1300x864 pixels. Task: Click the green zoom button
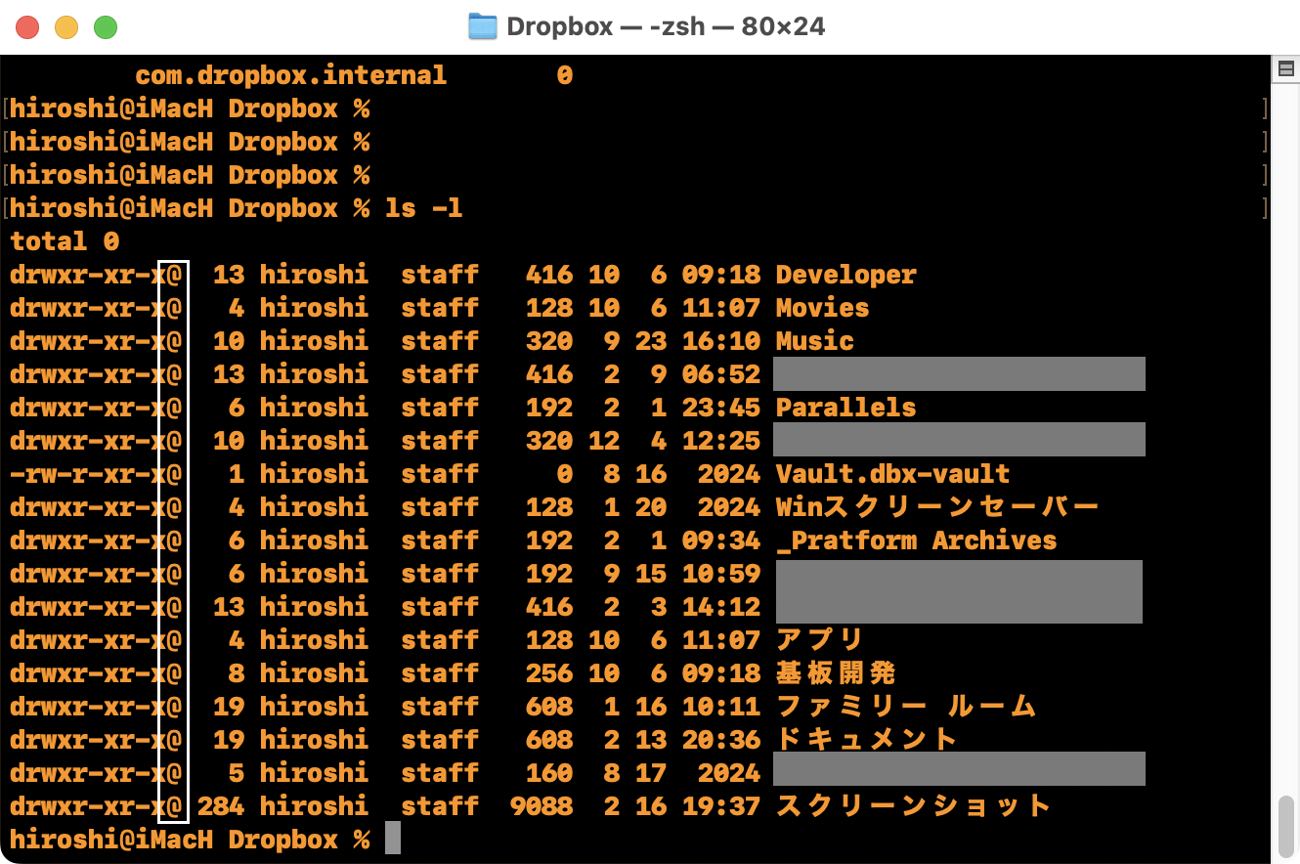coord(108,27)
